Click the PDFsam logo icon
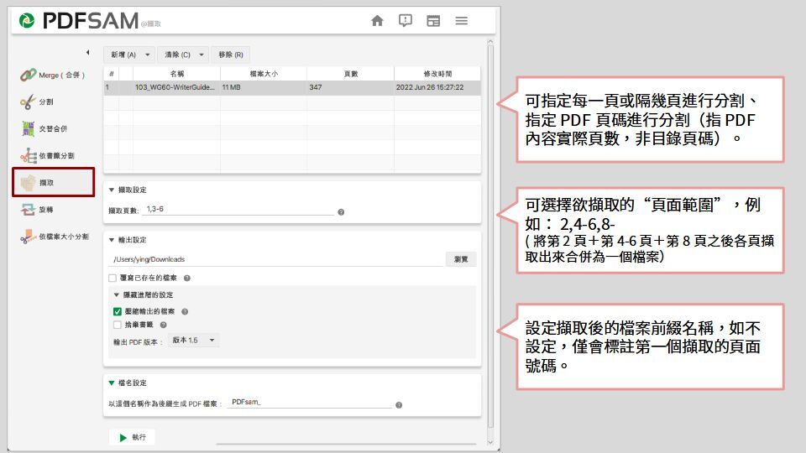 coord(27,20)
